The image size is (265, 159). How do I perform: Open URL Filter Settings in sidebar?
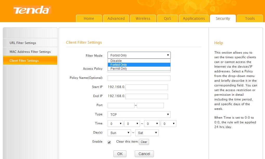pos(30,43)
